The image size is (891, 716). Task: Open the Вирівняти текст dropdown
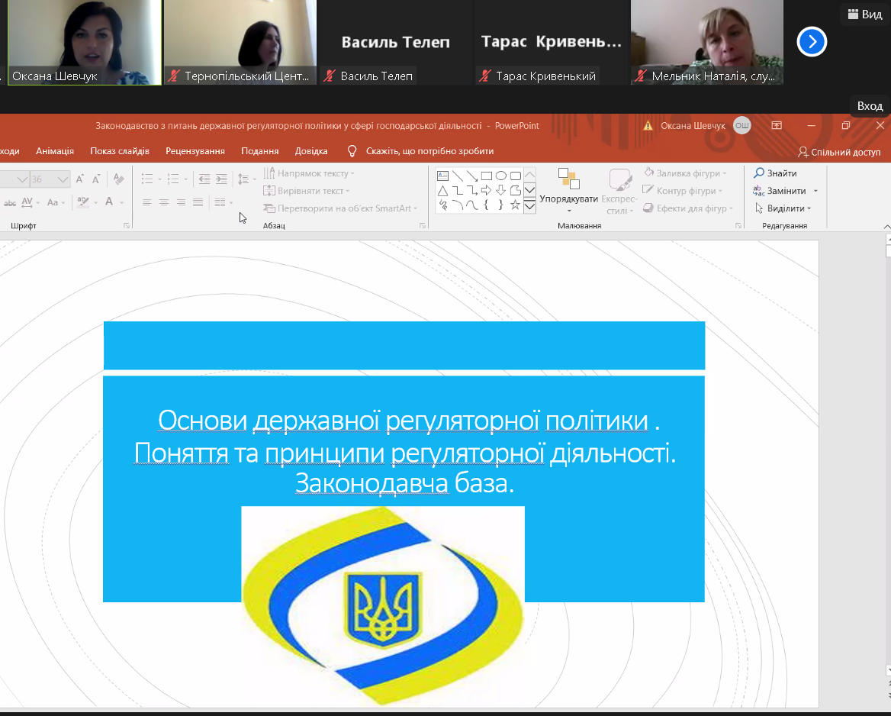(x=307, y=191)
